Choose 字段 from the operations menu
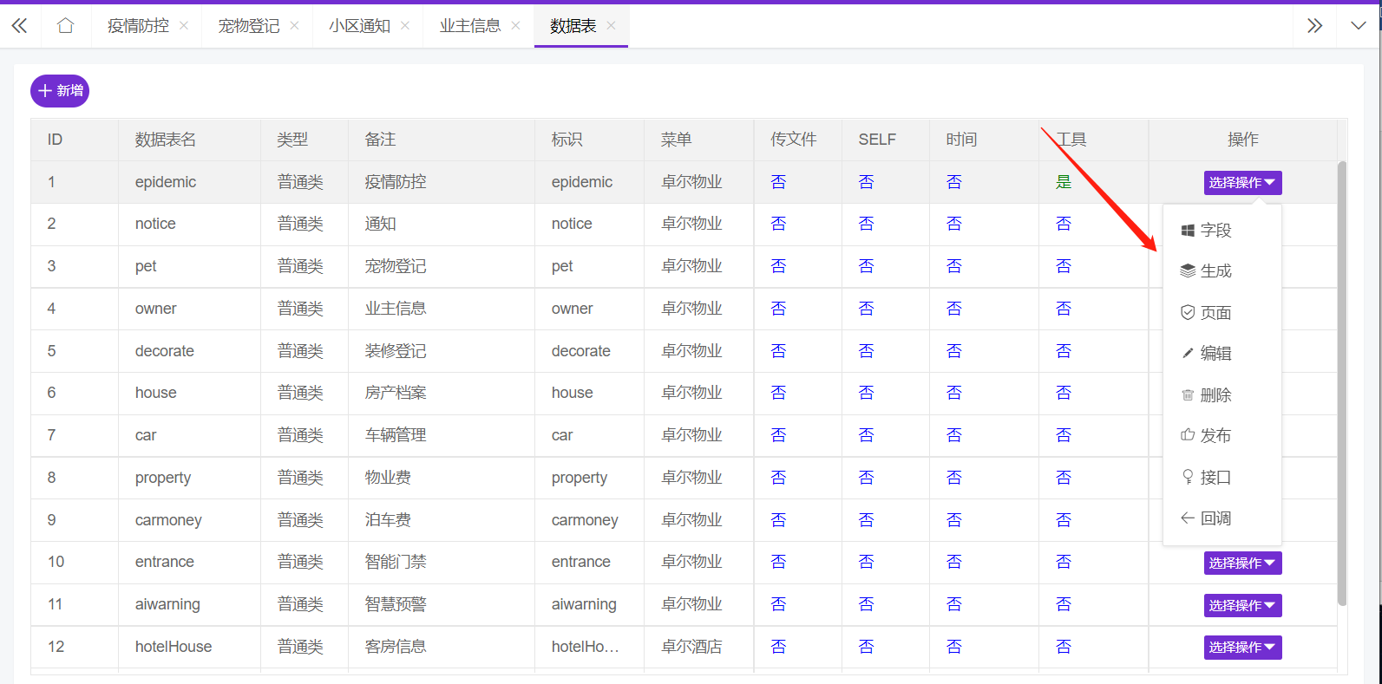 pyautogui.click(x=1222, y=230)
